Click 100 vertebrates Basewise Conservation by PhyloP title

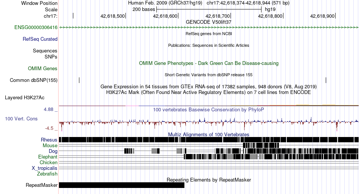pos(209,110)
